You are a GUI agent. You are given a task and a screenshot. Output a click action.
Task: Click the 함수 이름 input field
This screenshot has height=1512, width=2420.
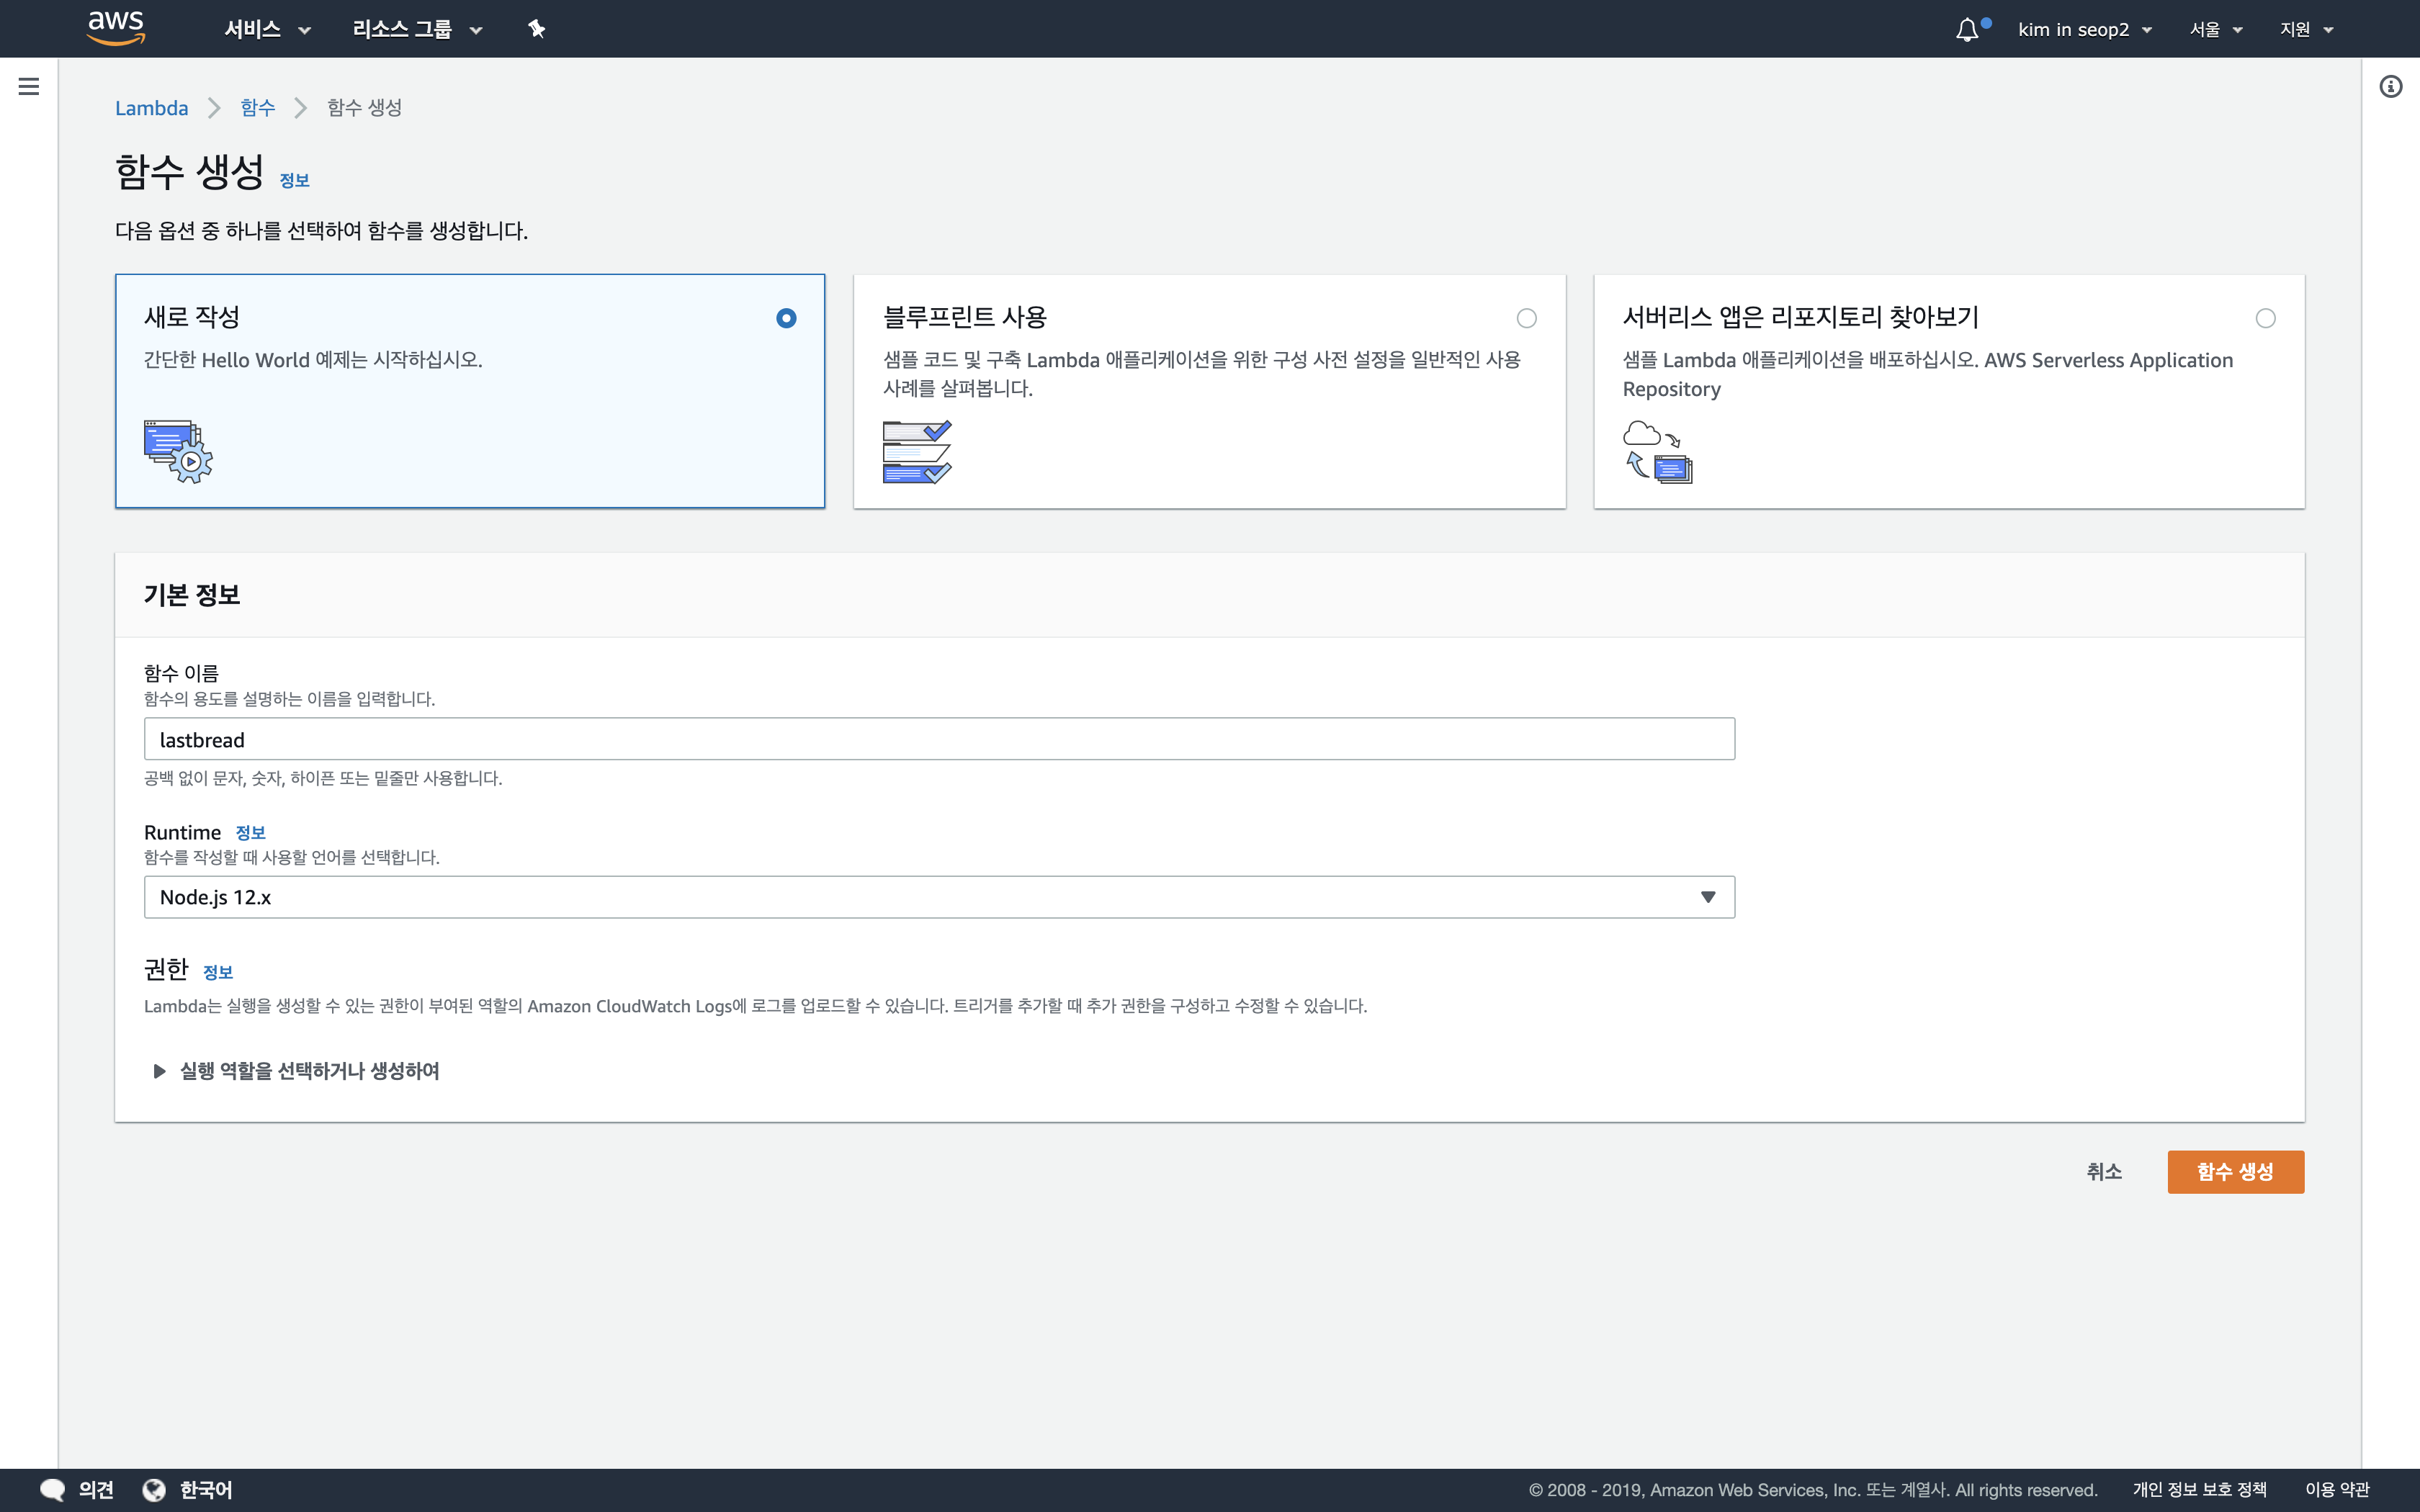click(939, 739)
